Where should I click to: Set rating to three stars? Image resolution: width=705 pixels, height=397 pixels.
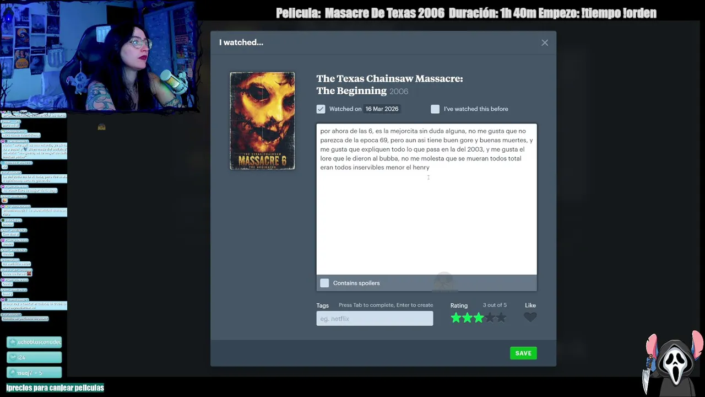click(479, 318)
